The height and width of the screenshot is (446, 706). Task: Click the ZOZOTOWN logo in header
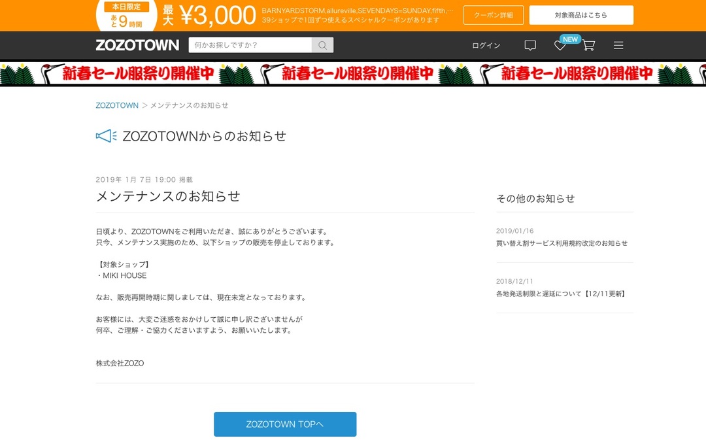point(137,45)
